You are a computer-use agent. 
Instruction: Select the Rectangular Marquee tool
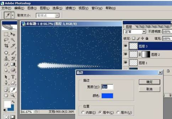tap(6, 34)
